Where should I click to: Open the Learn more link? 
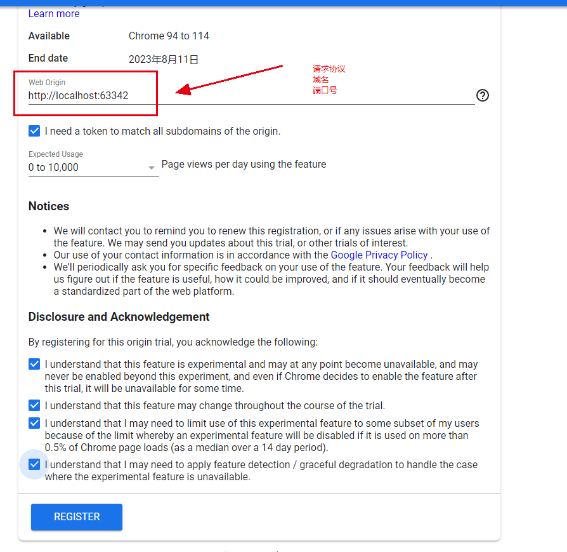pos(54,14)
